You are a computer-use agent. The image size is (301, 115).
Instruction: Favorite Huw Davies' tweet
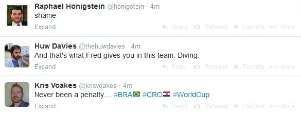[x=249, y=67]
